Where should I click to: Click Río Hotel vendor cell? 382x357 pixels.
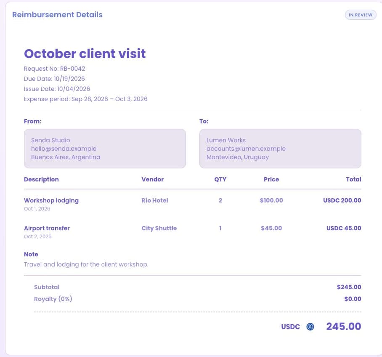155,200
